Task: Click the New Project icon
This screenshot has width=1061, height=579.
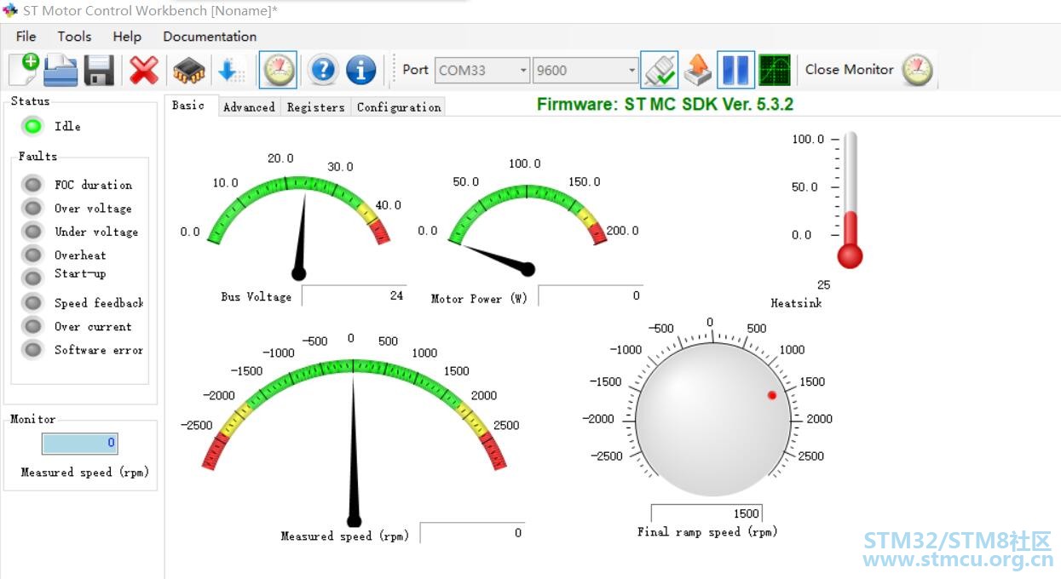Action: pos(24,69)
